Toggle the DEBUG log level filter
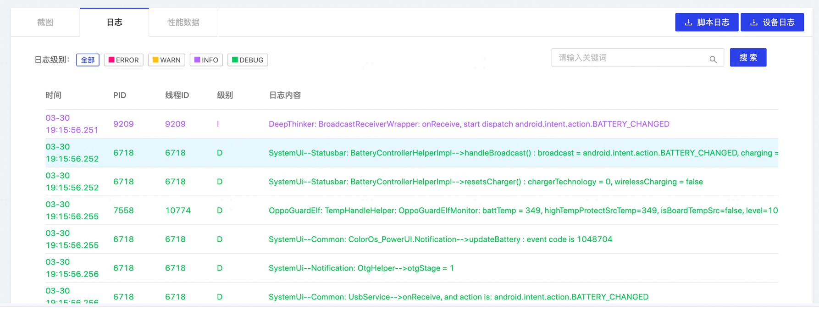Screen dimensions: 819x310 248,60
